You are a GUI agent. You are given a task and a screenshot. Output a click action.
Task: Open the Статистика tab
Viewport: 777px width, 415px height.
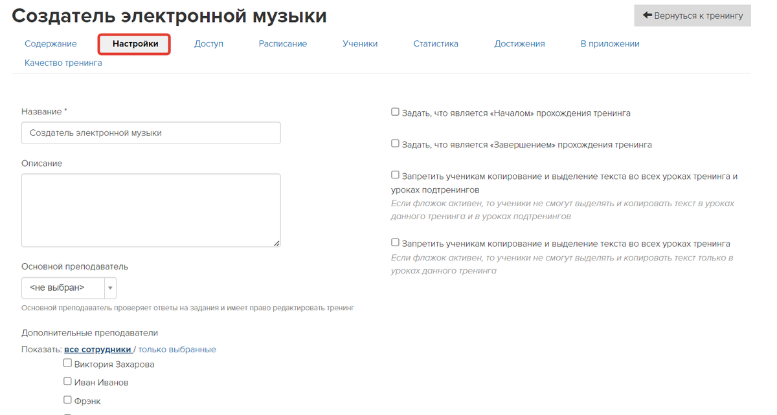[436, 44]
